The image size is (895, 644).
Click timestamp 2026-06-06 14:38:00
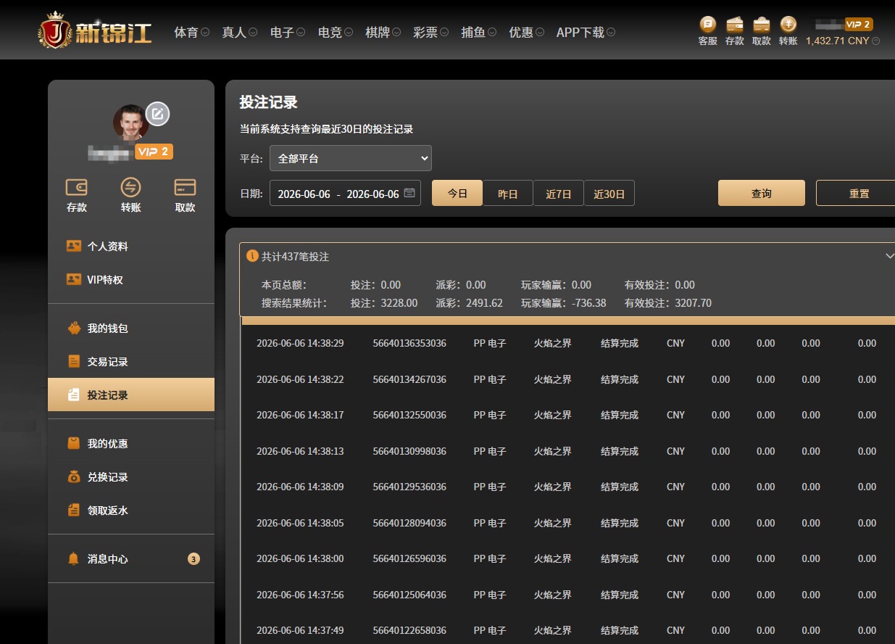[300, 558]
